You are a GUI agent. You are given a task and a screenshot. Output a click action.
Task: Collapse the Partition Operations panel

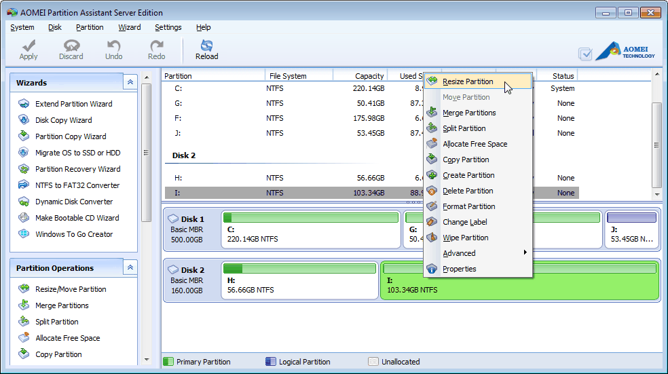[130, 267]
